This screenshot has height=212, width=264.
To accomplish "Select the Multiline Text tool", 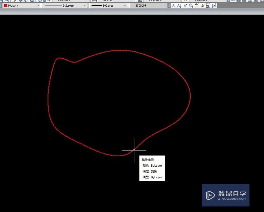I will [173, 6].
